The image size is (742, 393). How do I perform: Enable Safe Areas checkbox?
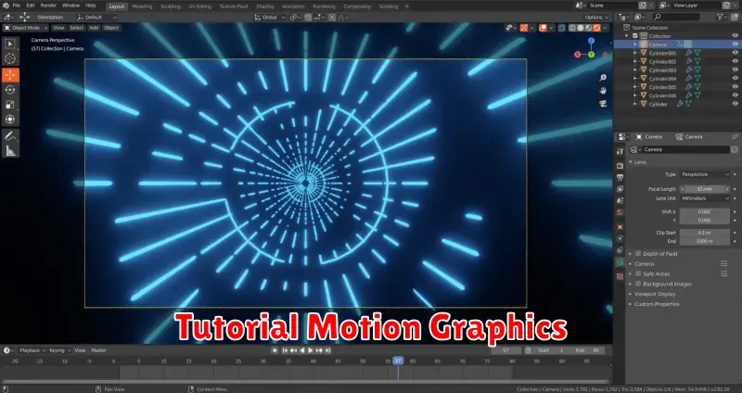tap(638, 273)
